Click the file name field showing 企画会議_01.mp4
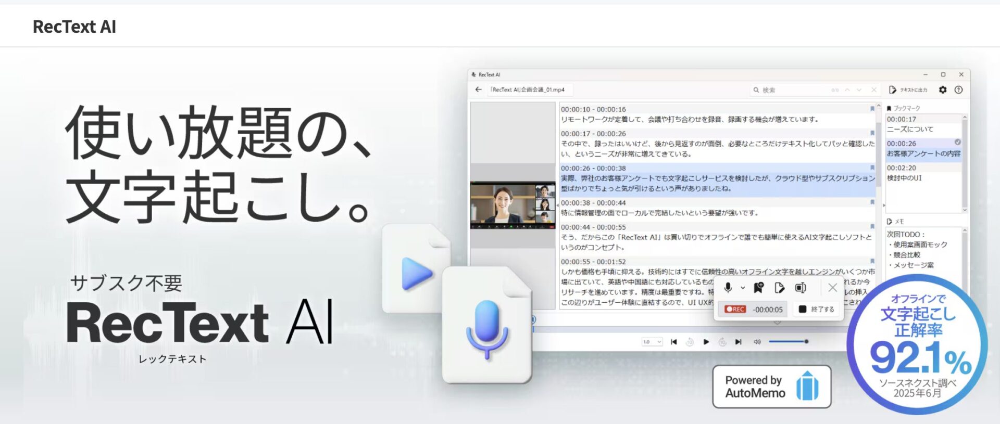 coord(530,89)
